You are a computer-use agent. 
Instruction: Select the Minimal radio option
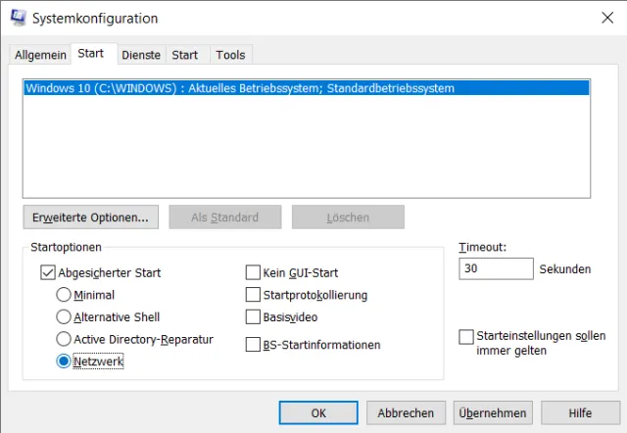65,295
